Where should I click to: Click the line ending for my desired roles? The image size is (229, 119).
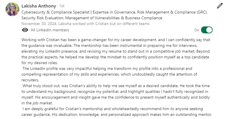point(39,63)
